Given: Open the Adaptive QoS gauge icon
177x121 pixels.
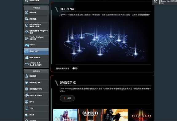Looking at the screenshot, I should coord(26,32).
